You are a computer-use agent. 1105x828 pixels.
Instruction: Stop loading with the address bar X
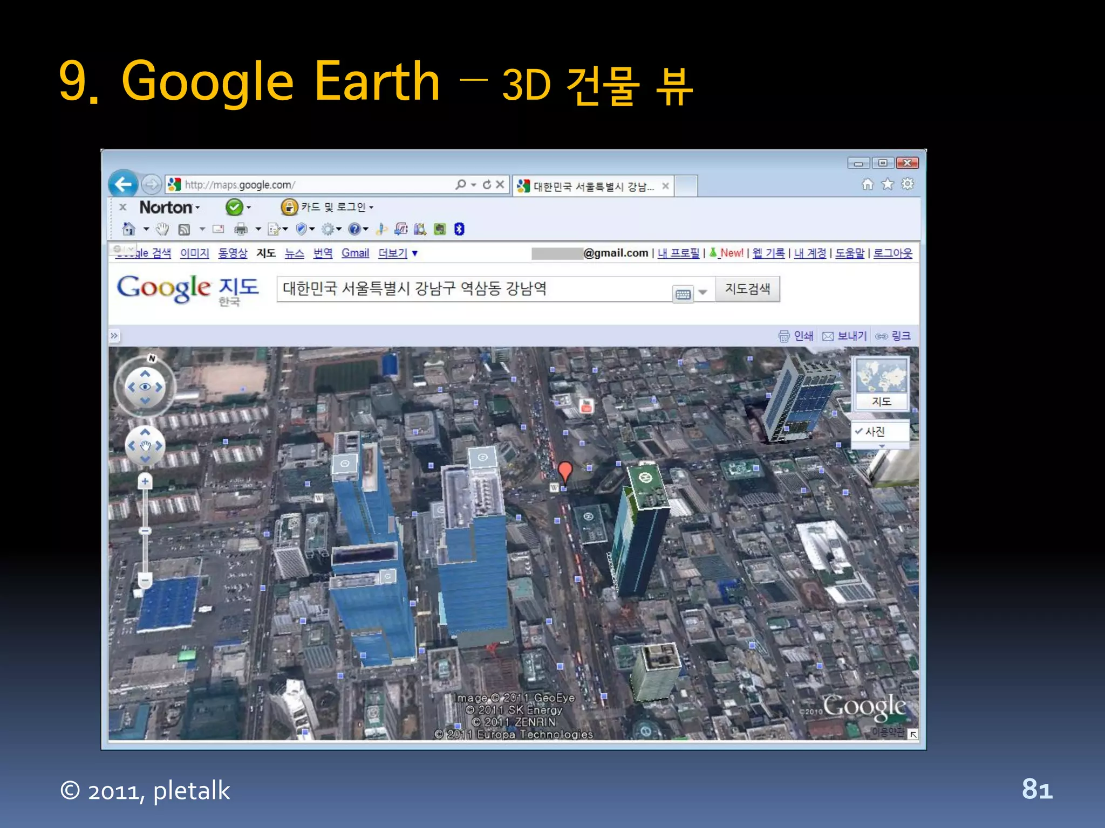click(x=500, y=184)
